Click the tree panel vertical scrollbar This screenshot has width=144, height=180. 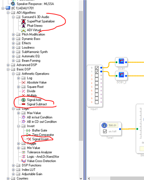pos(81,76)
